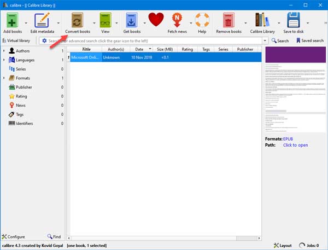
Task: Select News in the tag browser
Action: [x=21, y=106]
